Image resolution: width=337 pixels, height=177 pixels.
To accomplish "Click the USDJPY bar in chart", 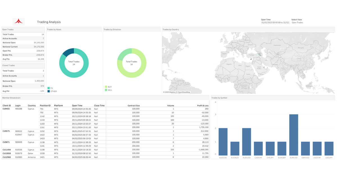I will click(329, 148).
